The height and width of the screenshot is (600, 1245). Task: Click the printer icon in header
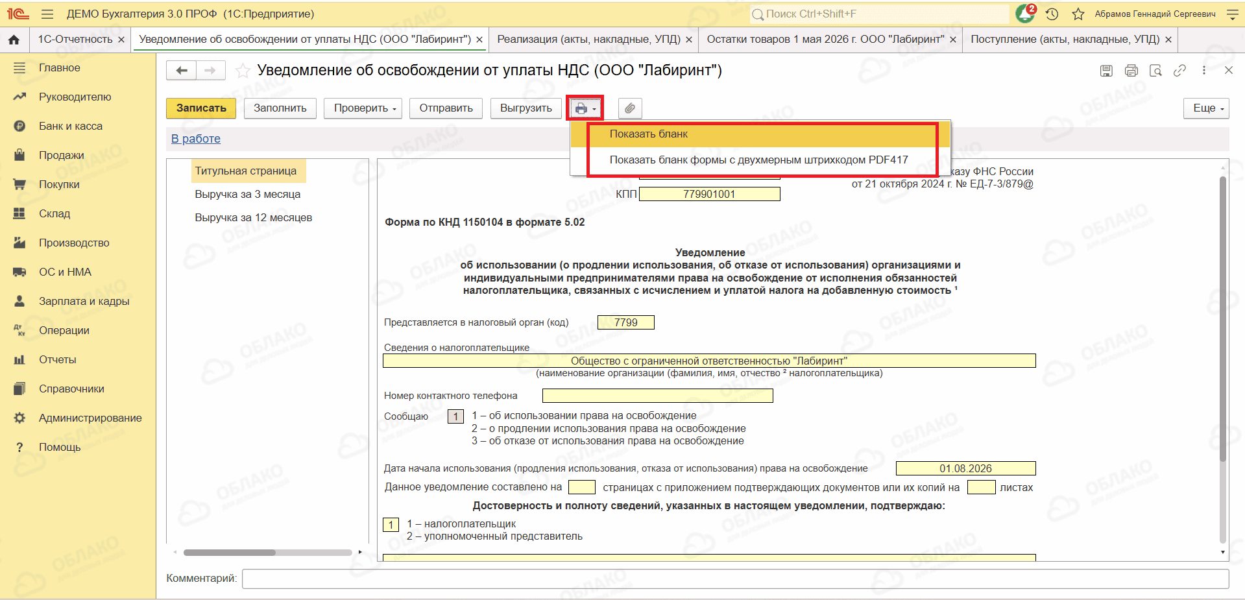pos(1131,71)
